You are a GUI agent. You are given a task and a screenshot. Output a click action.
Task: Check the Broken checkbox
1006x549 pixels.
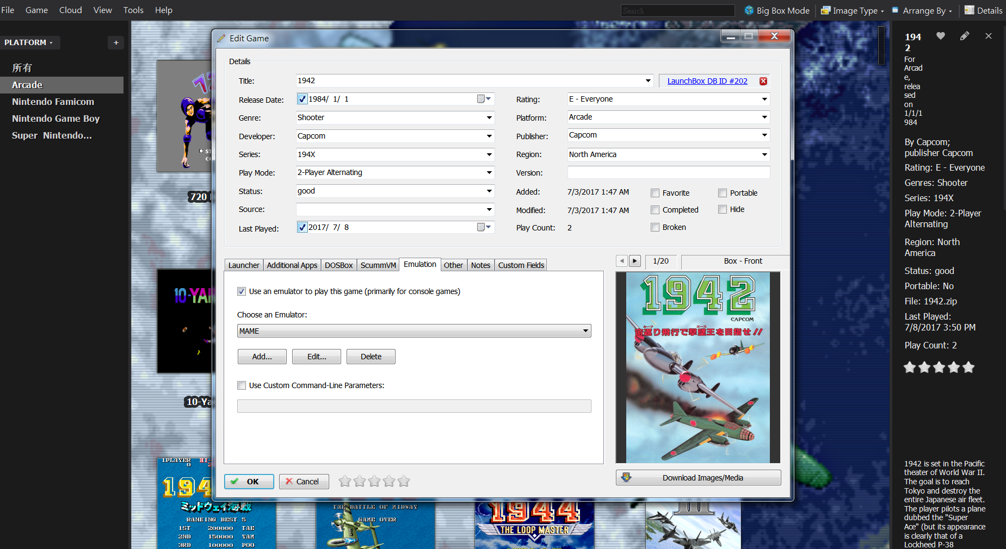(x=655, y=227)
